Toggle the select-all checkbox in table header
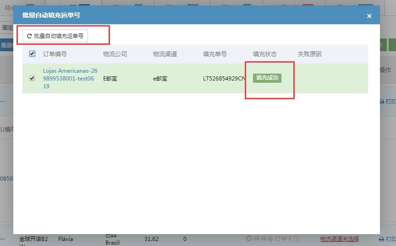This screenshot has width=396, height=246. point(32,53)
